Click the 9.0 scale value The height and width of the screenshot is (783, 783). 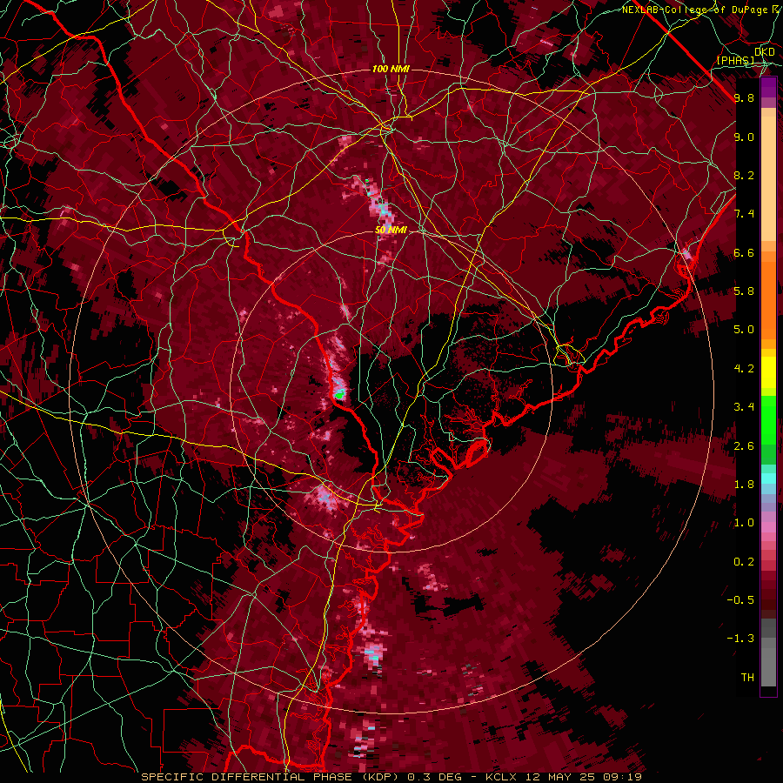click(744, 137)
